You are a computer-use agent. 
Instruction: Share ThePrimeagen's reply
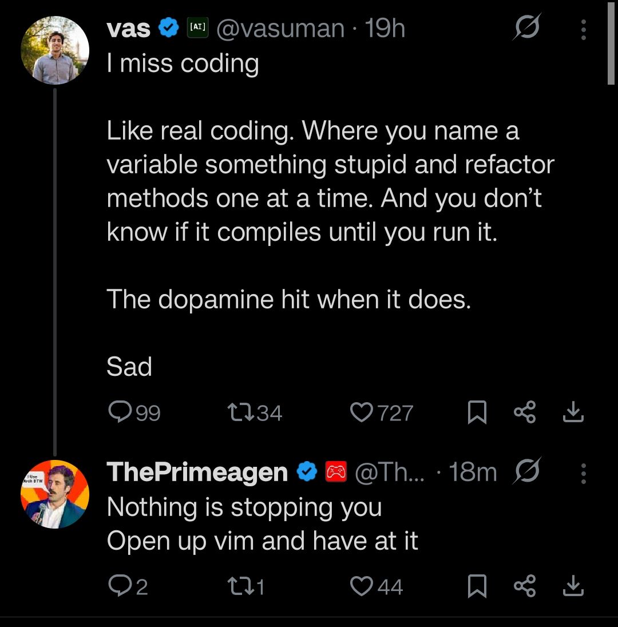tap(525, 587)
